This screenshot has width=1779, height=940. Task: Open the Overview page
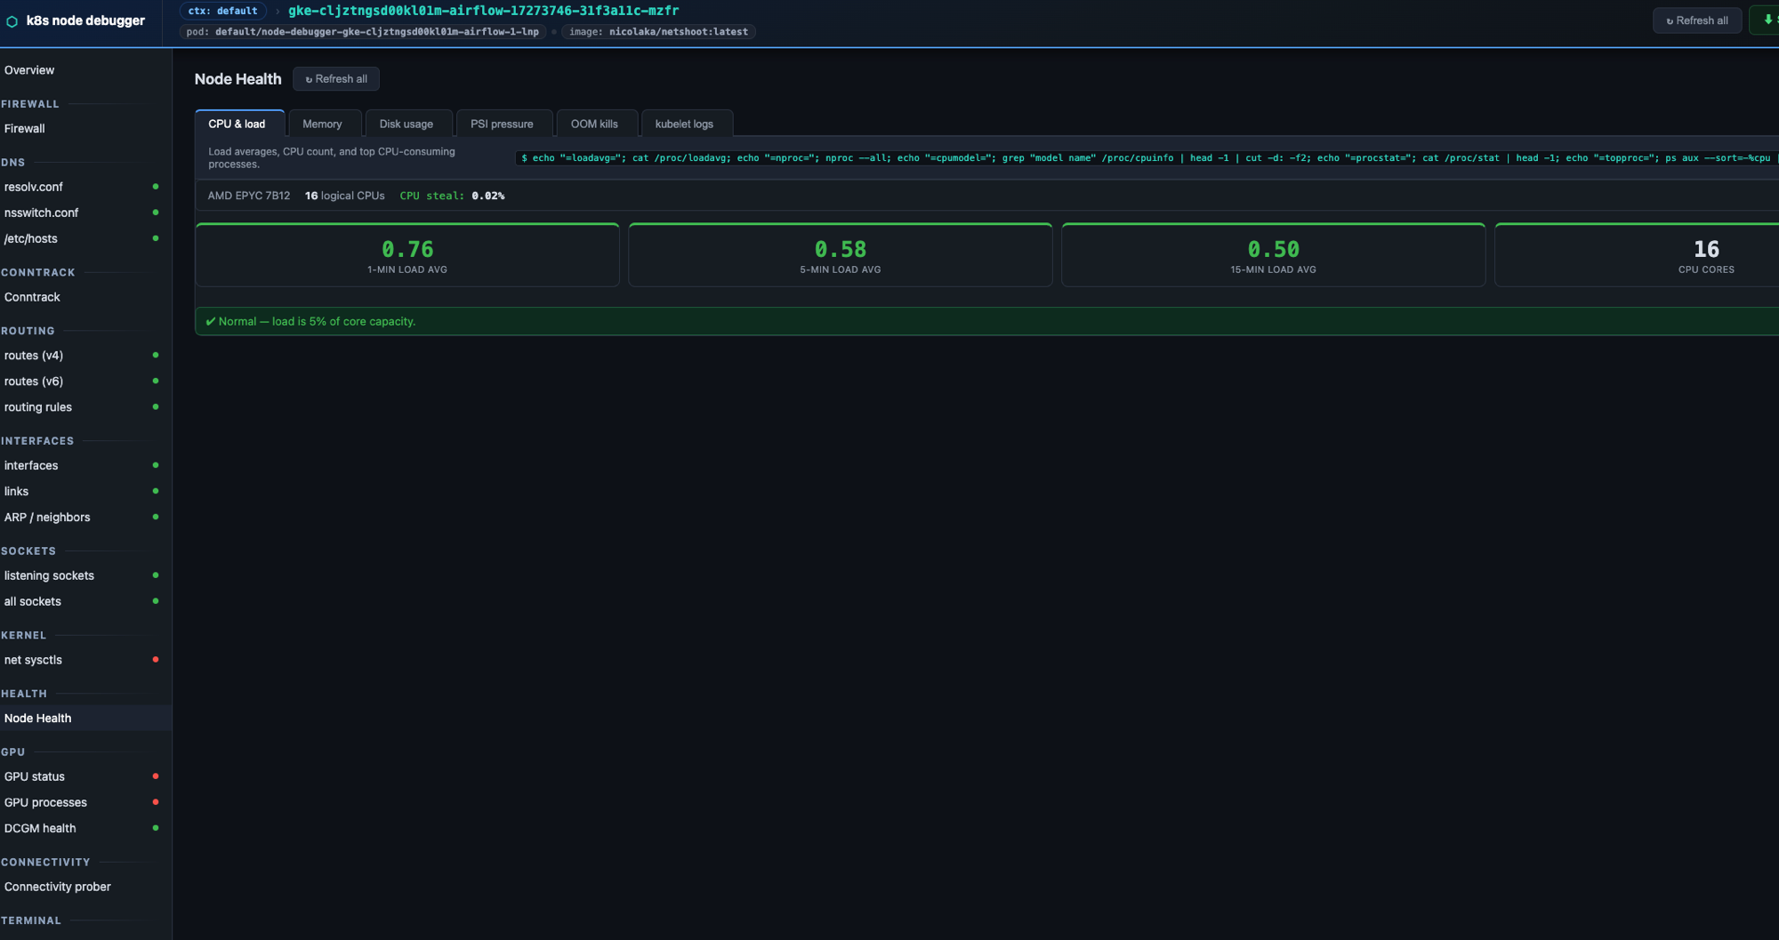[x=29, y=70]
